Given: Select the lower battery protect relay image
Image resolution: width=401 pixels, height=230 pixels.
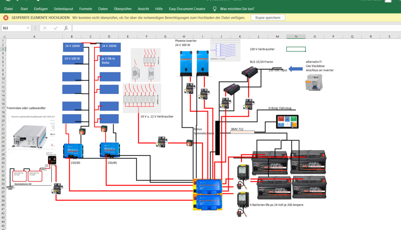Looking at the screenshot, I should coord(242,204).
